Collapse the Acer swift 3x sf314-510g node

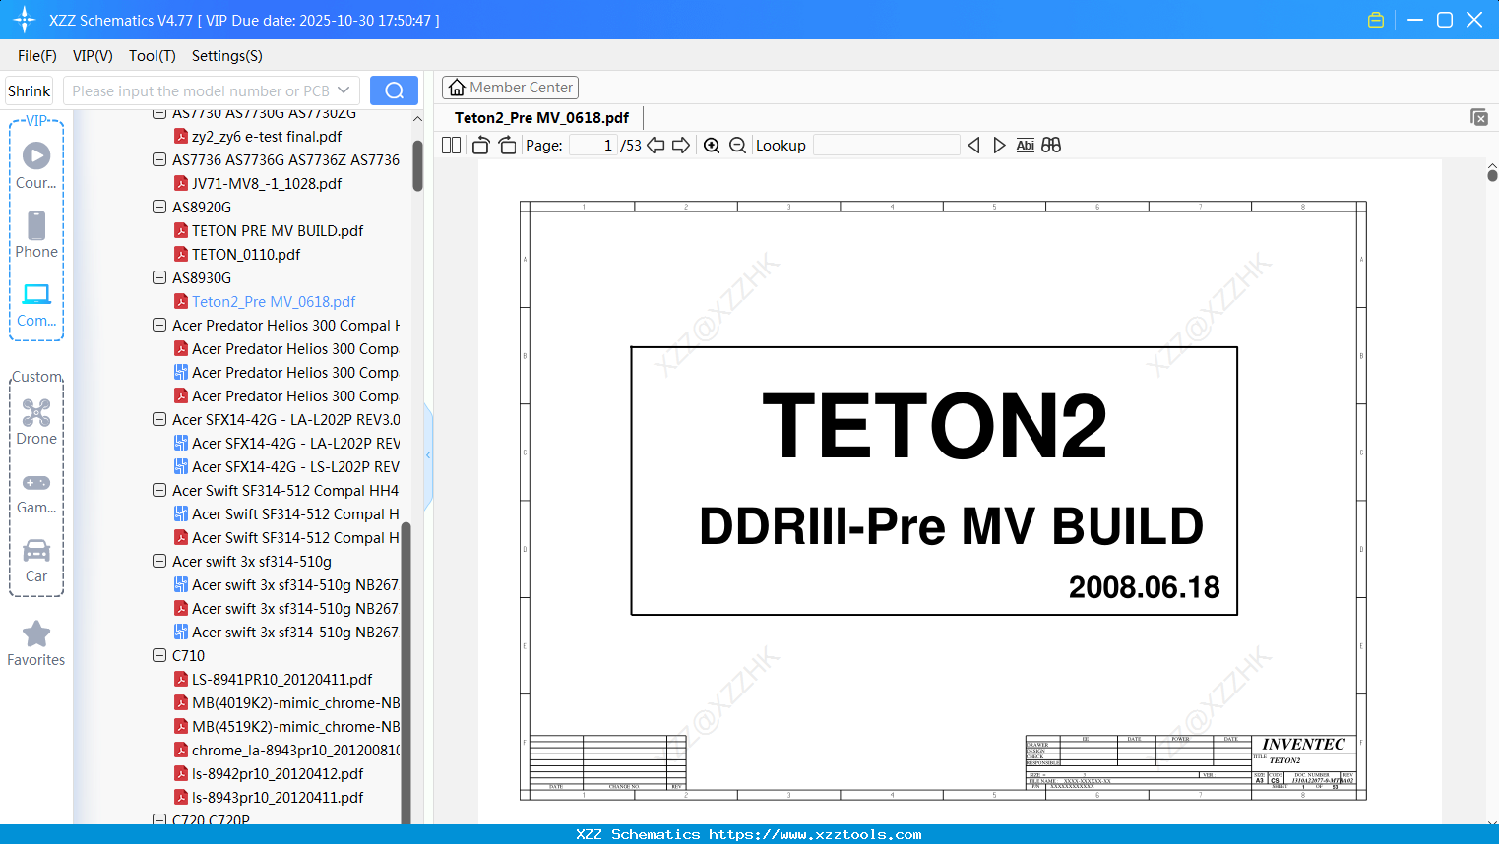coord(159,561)
